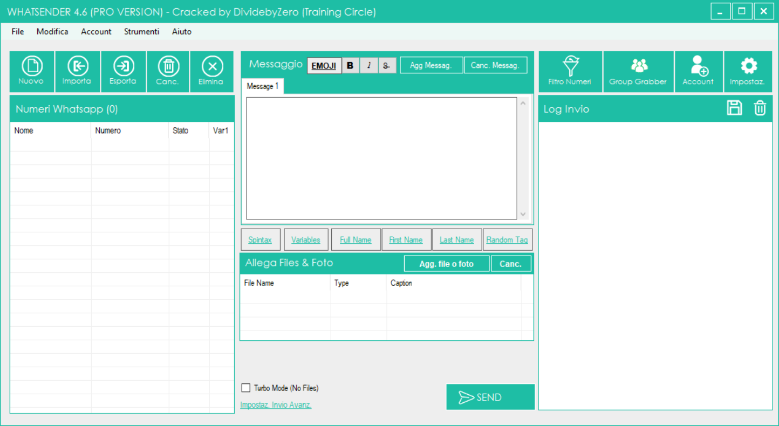This screenshot has width=779, height=426.
Task: Toggle bold formatting button
Action: pyautogui.click(x=350, y=66)
